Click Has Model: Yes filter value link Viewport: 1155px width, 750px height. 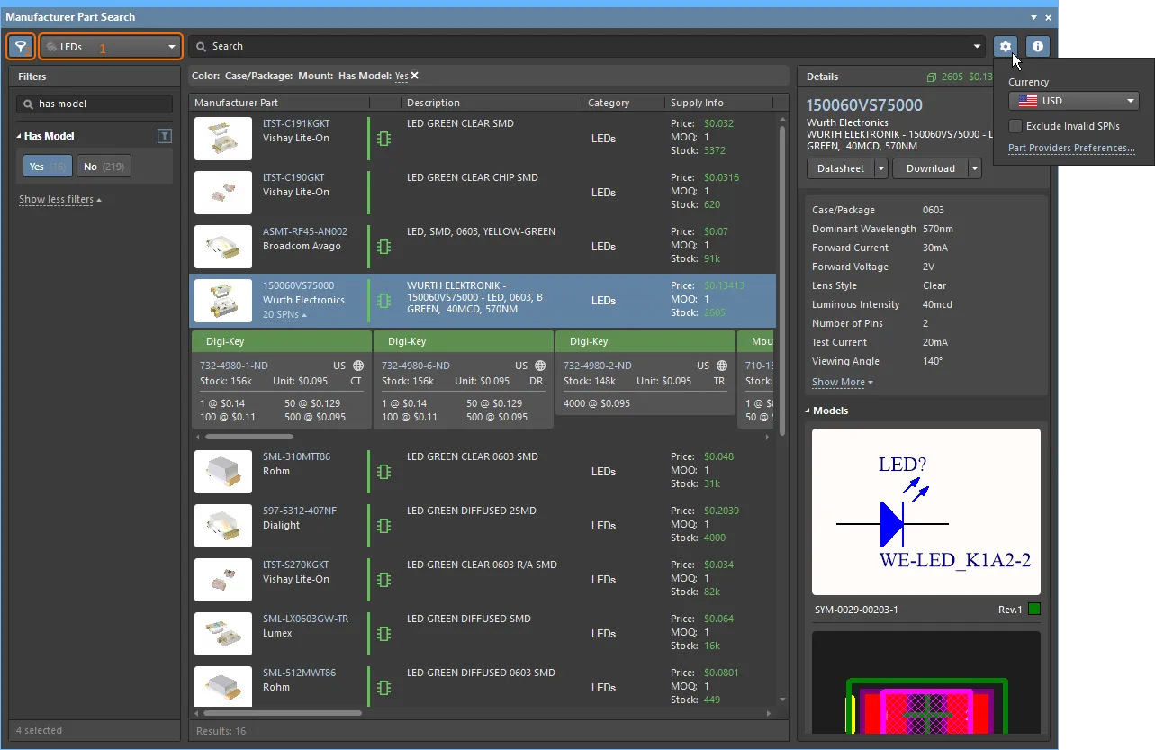coord(401,76)
